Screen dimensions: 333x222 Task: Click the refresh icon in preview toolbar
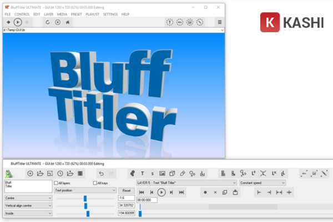[48, 22]
